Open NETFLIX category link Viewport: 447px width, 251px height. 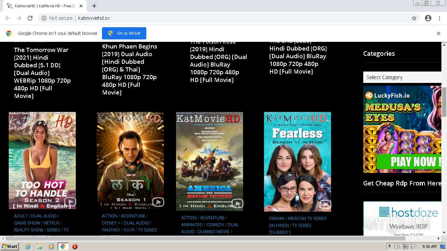point(51,223)
